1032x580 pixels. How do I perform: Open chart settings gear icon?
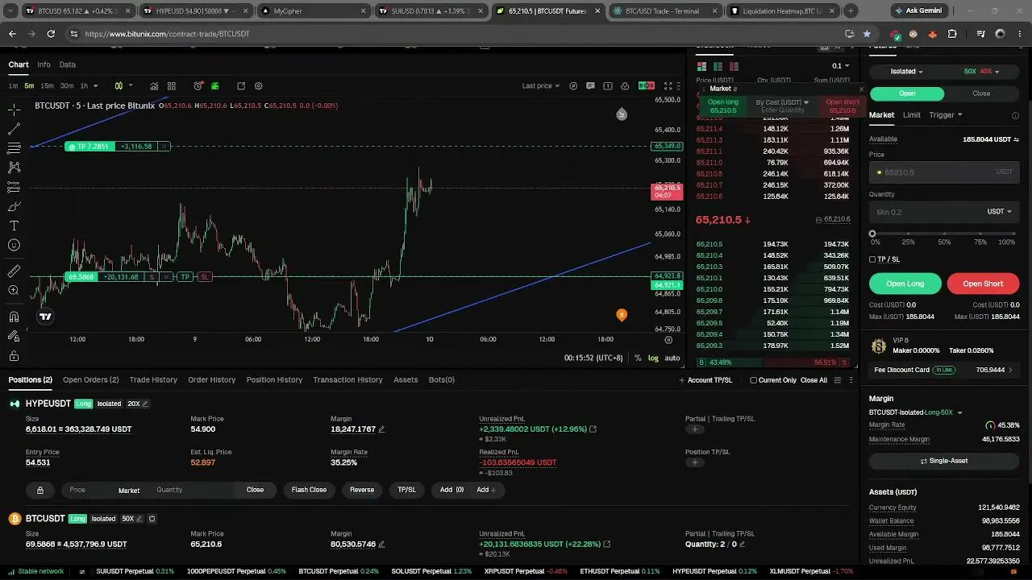click(x=259, y=86)
